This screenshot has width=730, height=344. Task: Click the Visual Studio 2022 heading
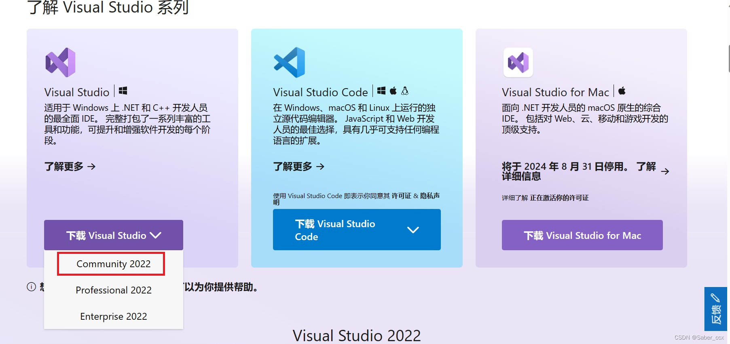(x=357, y=336)
